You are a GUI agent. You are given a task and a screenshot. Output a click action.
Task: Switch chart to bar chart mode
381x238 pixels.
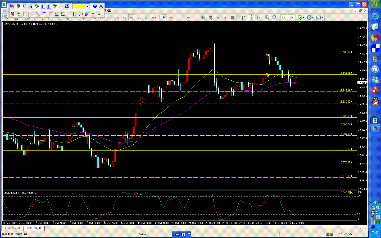244,18
